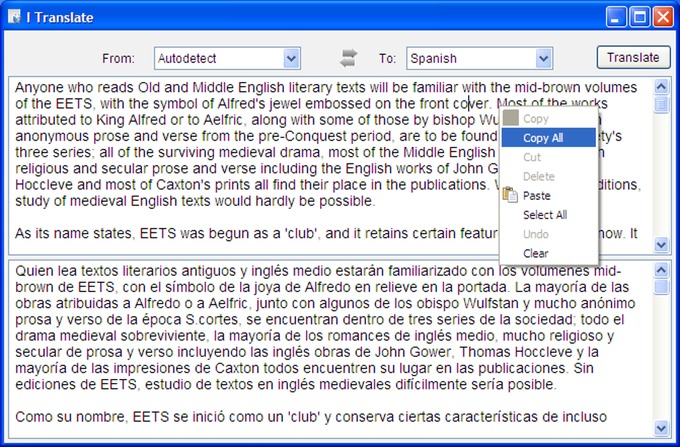Maximize the I Translate window
Image resolution: width=680 pixels, height=447 pixels.
click(x=640, y=17)
